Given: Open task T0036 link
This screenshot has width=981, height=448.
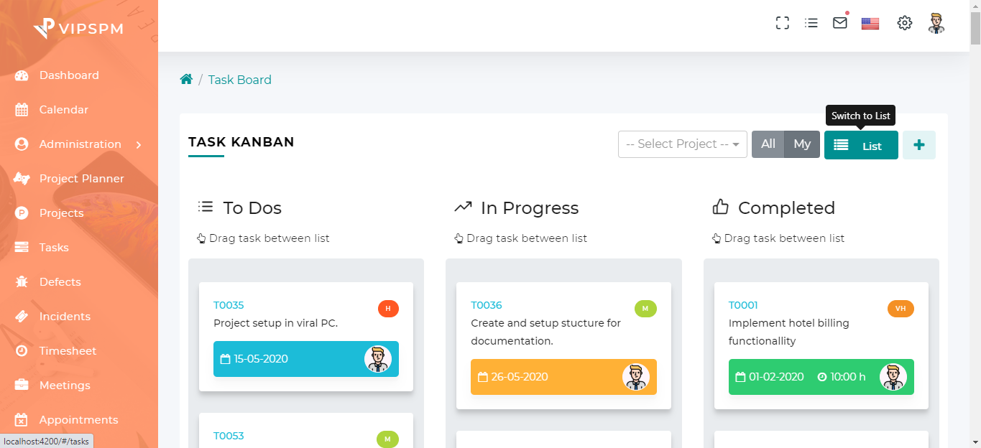Looking at the screenshot, I should point(486,305).
